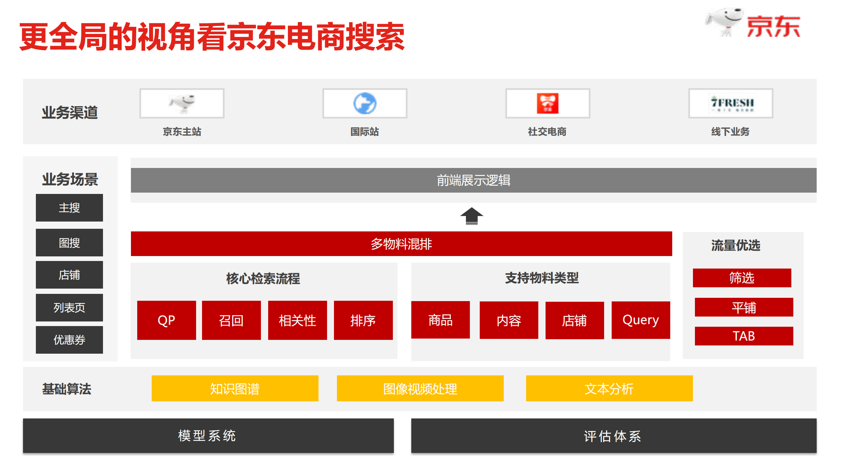842x473 pixels.
Task: Expand the 业务场景 sidebar section
Action: [70, 179]
